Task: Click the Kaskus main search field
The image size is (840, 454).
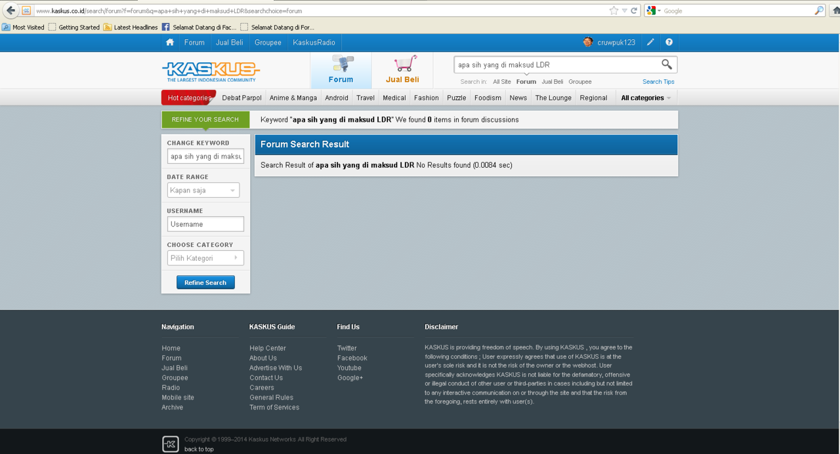Action: [556, 64]
